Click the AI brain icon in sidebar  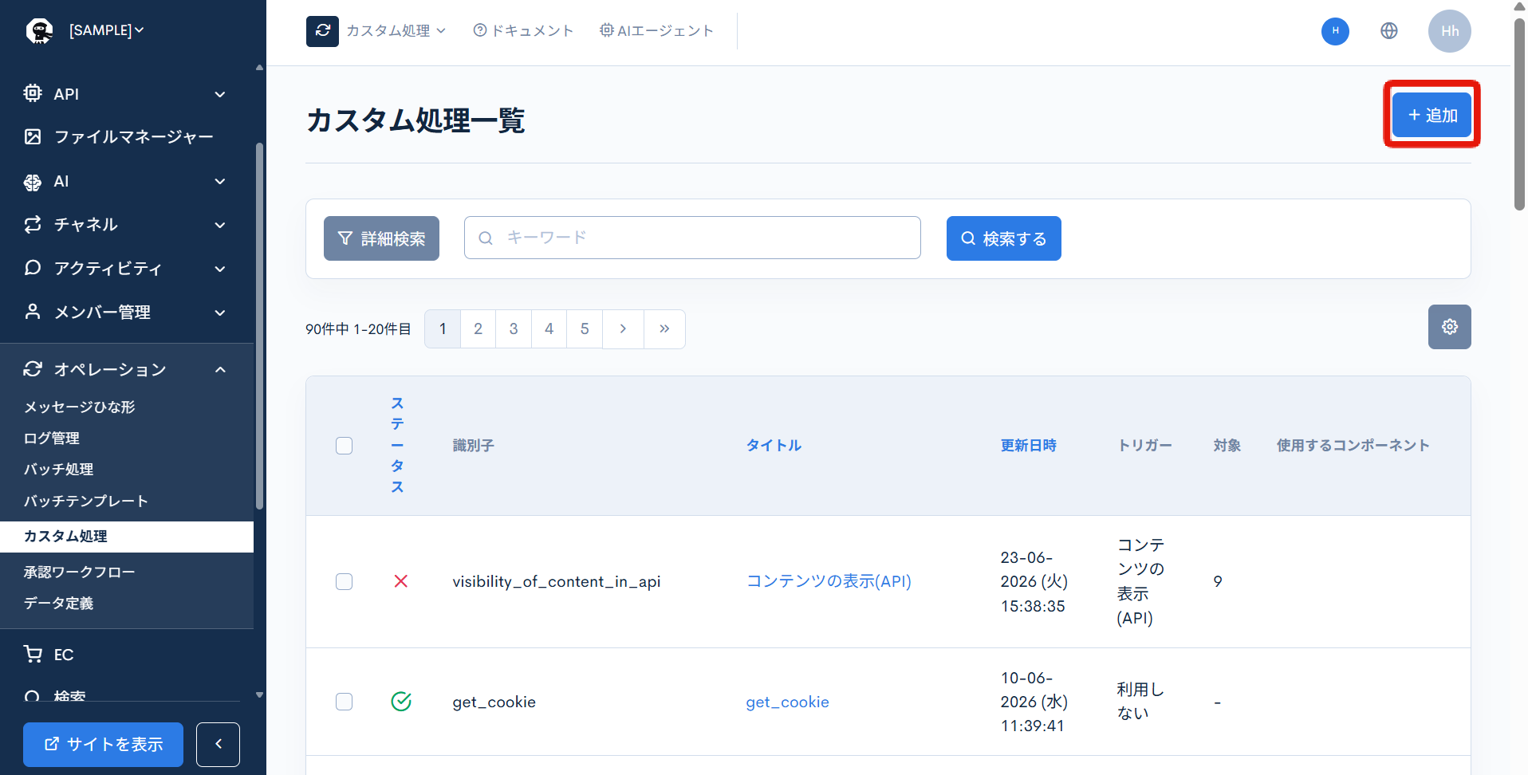point(33,182)
